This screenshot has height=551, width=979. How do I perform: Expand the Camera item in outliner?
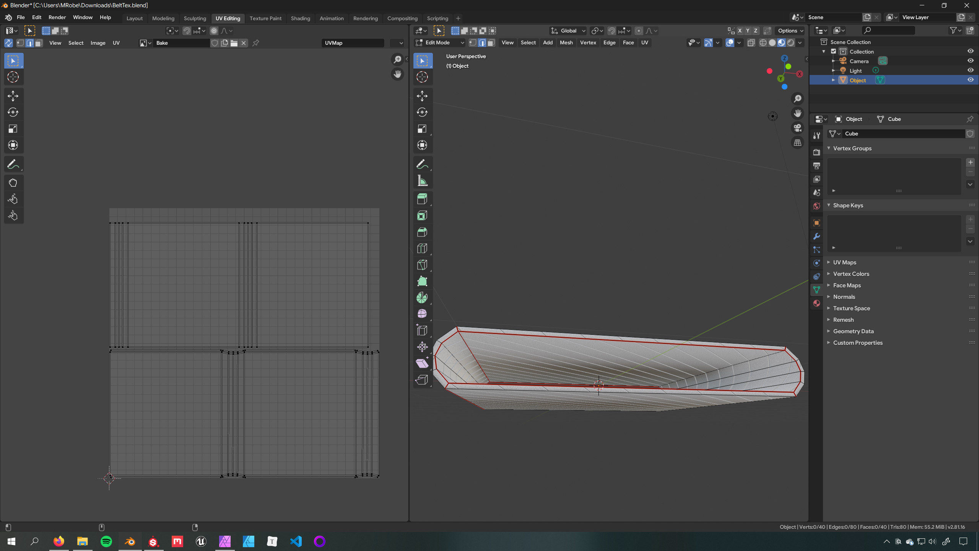(x=834, y=61)
